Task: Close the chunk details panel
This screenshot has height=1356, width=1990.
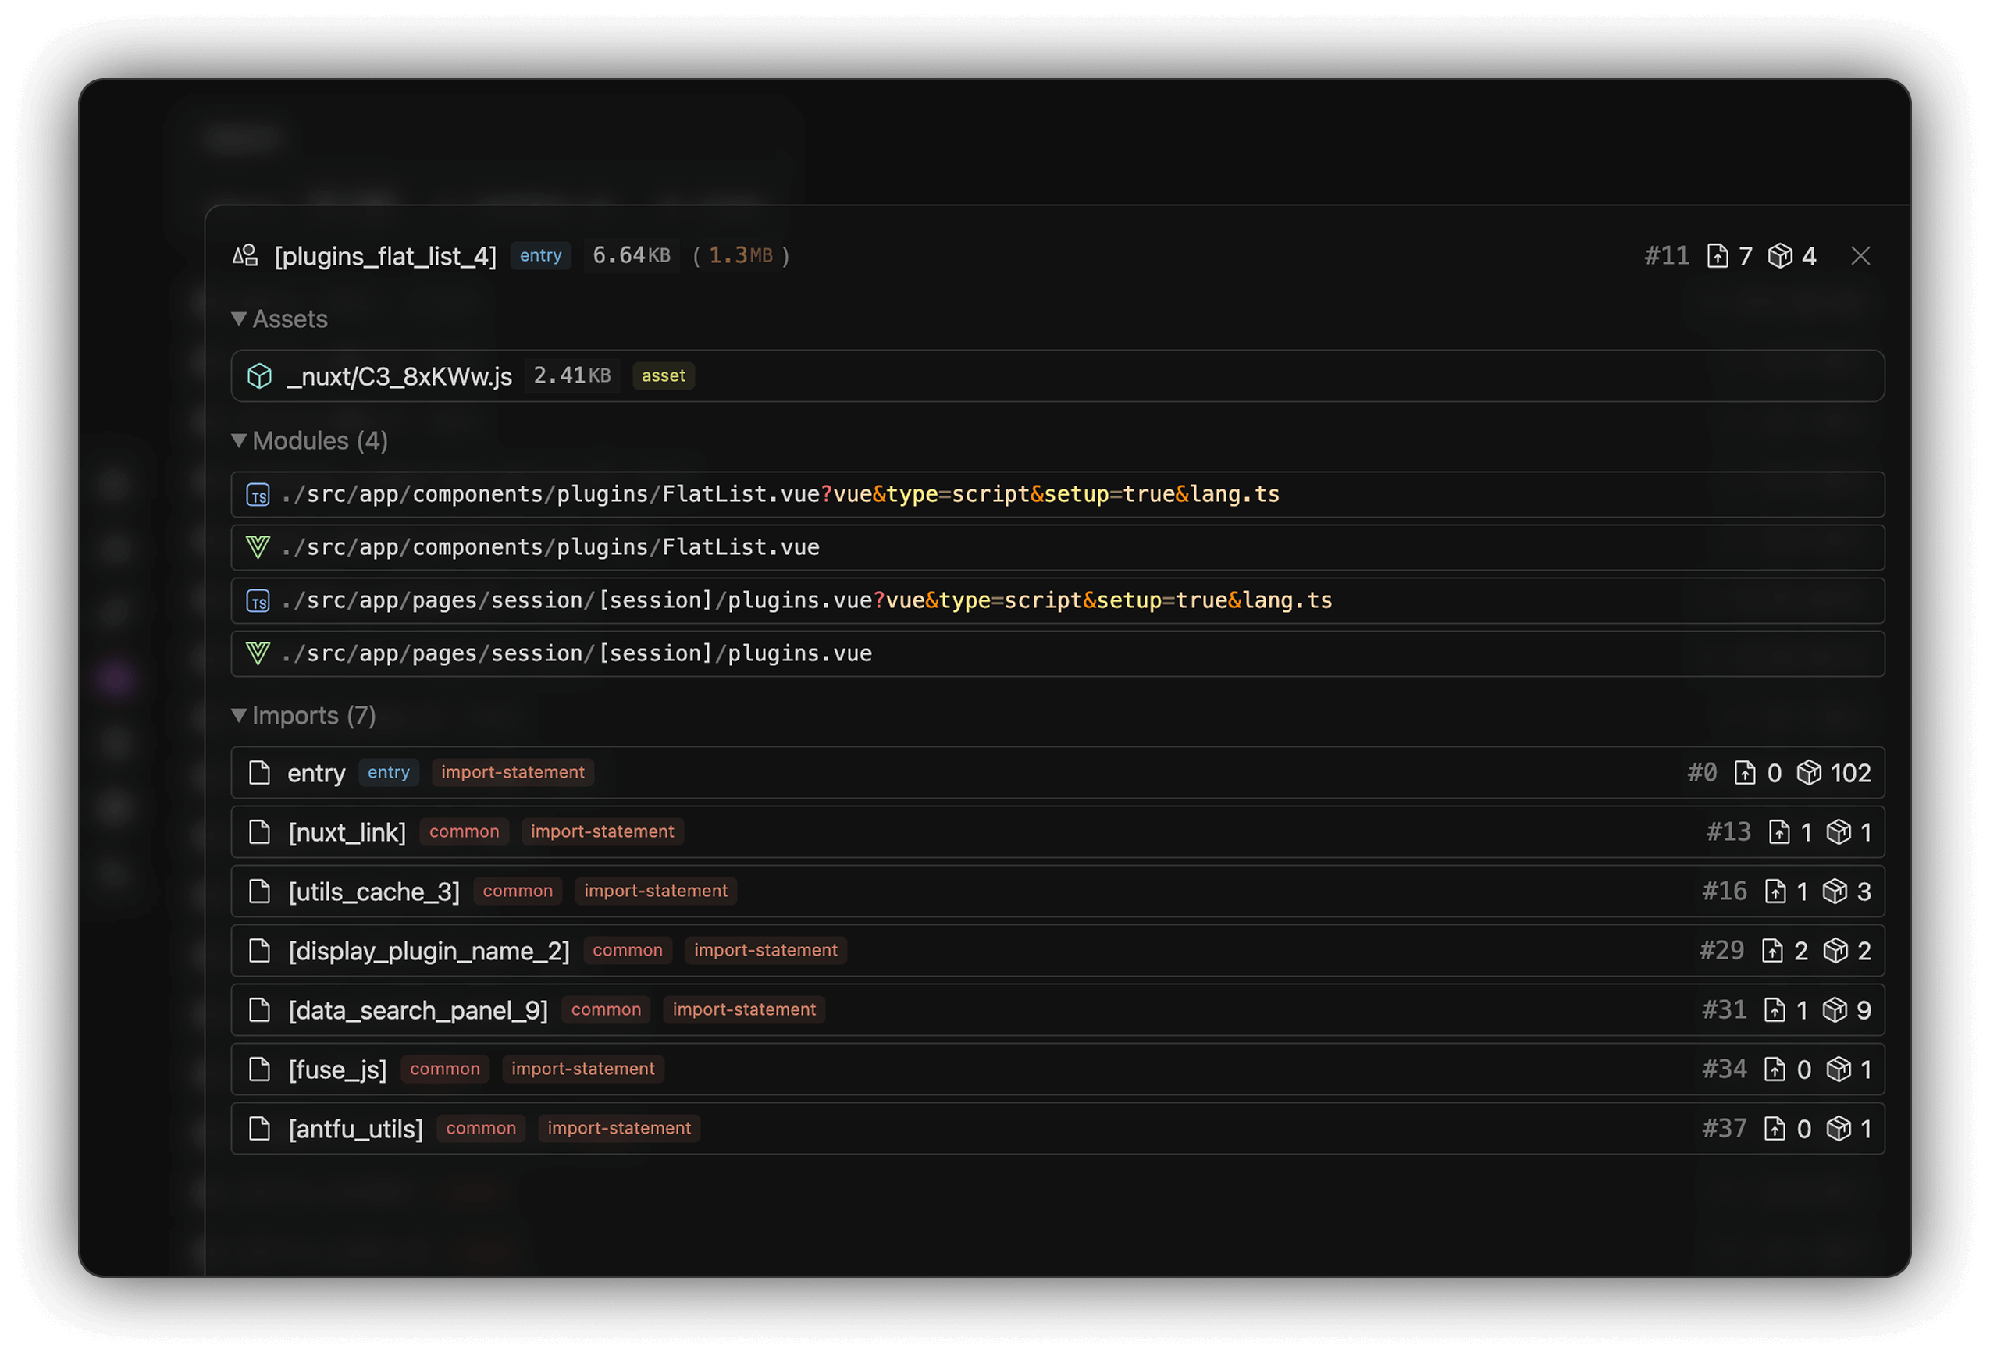Action: (1860, 257)
